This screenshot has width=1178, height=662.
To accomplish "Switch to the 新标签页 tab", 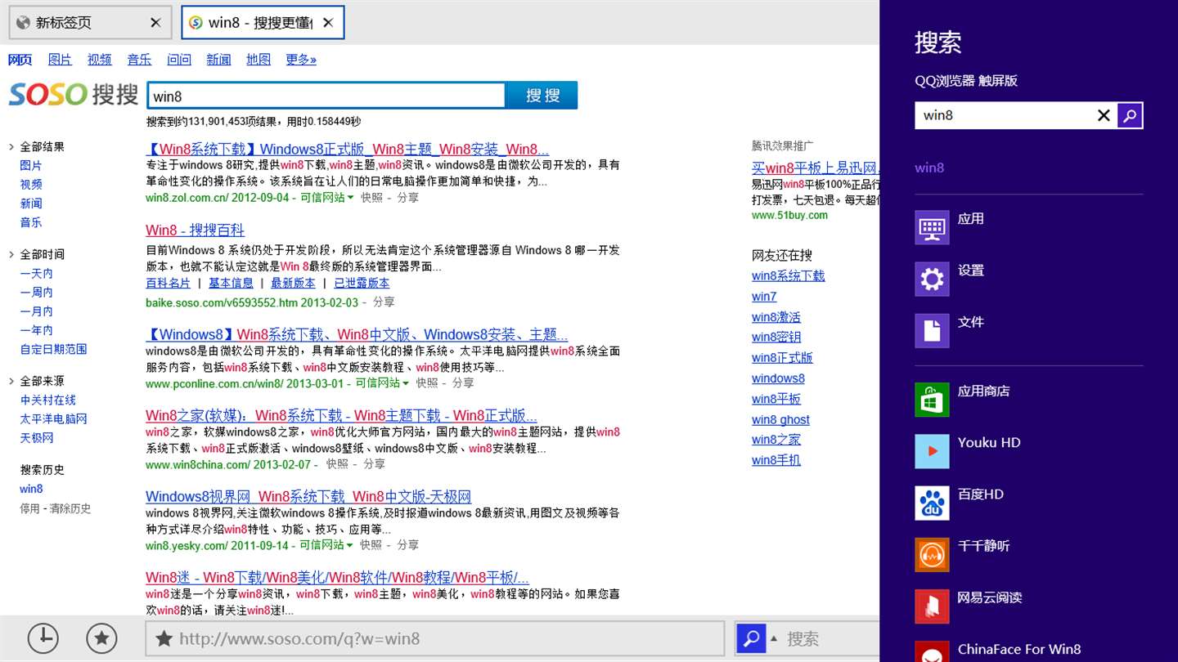I will pyautogui.click(x=90, y=23).
